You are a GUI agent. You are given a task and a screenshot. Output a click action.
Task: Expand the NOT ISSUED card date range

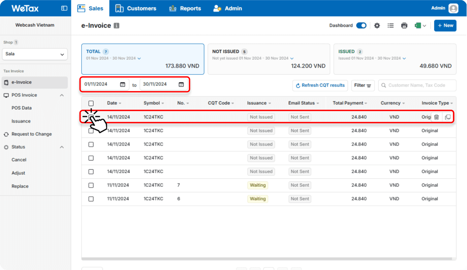point(292,58)
